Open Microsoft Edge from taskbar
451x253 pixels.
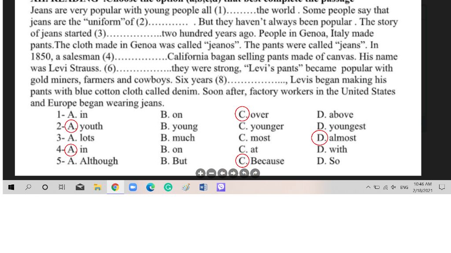[x=151, y=187]
